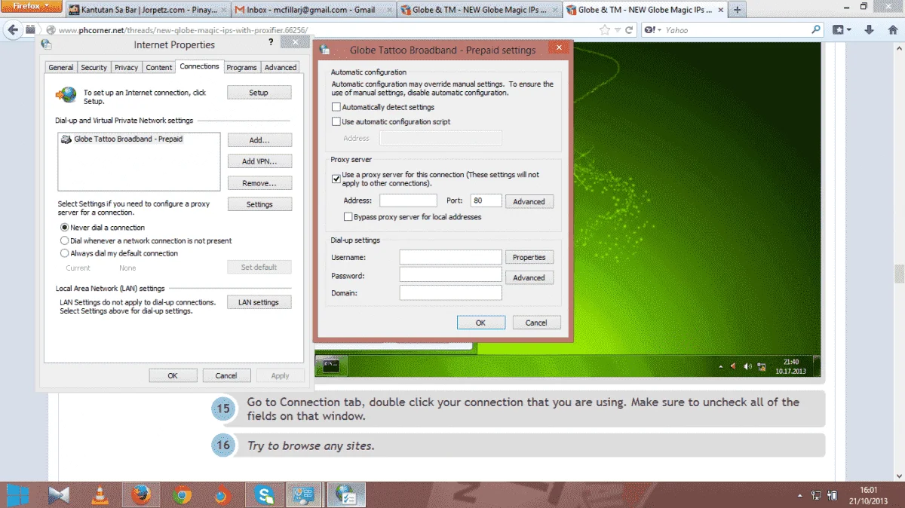Select Dial whenever a network connection is not present
The width and height of the screenshot is (905, 508).
(x=64, y=240)
